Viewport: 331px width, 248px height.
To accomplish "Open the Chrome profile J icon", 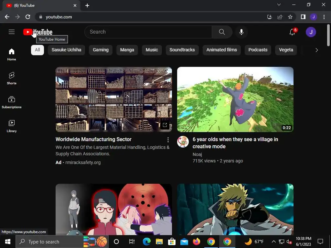I will pos(314,17).
